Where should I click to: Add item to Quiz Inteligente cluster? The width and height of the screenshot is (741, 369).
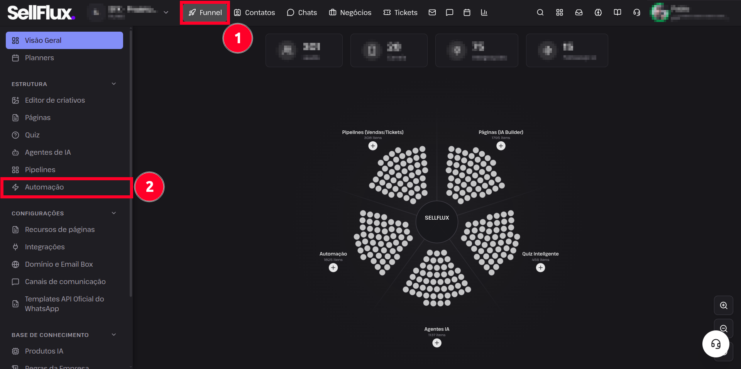541,268
